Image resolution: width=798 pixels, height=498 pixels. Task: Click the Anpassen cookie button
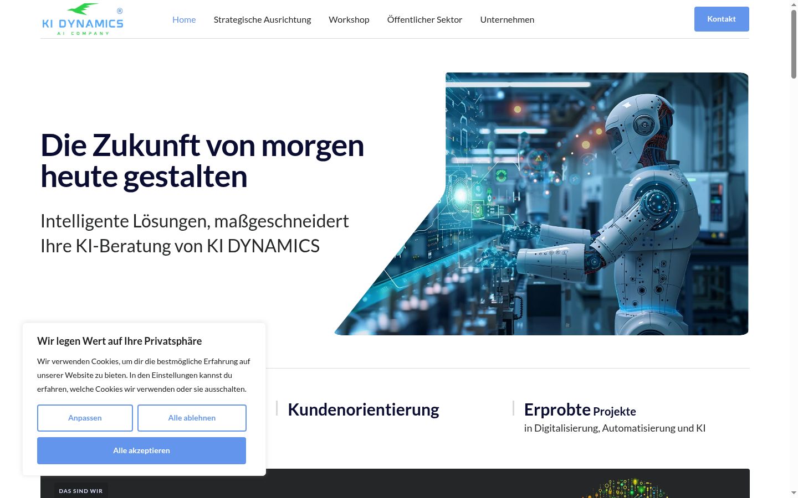[85, 418]
